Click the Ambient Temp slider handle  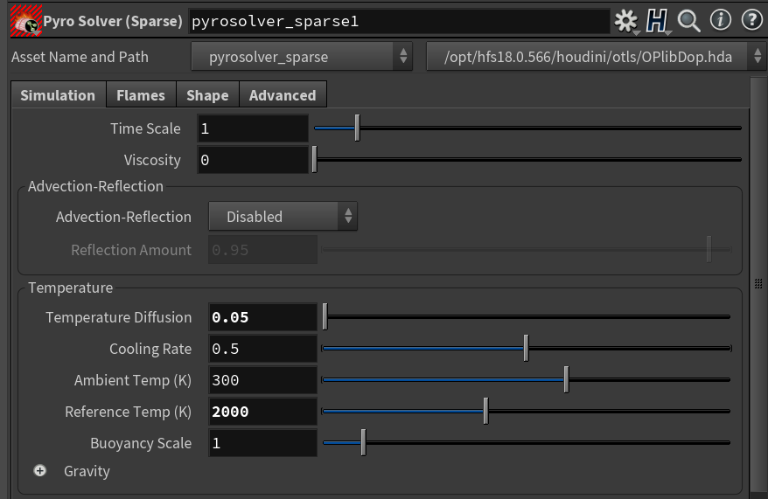[x=566, y=379]
